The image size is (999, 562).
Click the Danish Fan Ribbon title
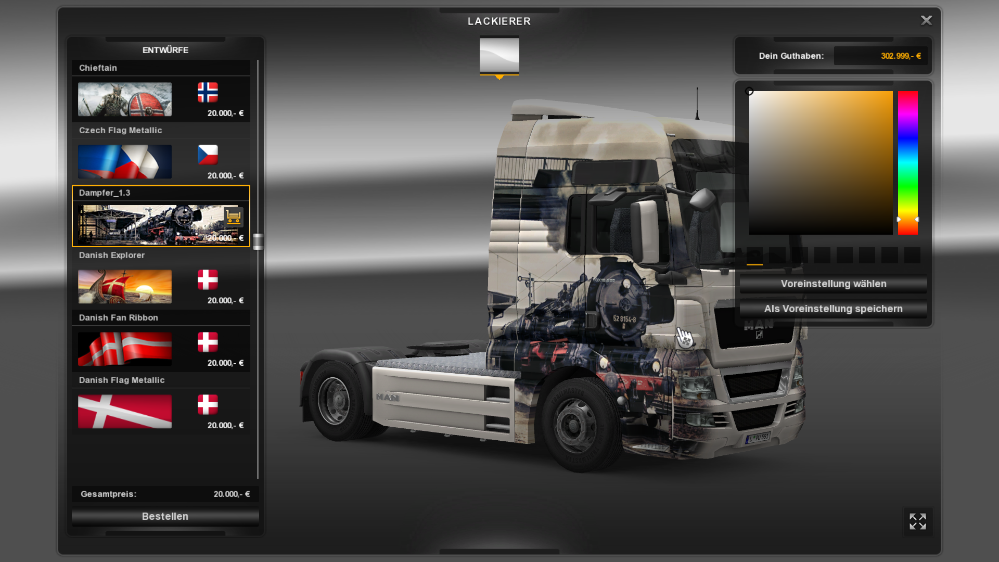[119, 318]
